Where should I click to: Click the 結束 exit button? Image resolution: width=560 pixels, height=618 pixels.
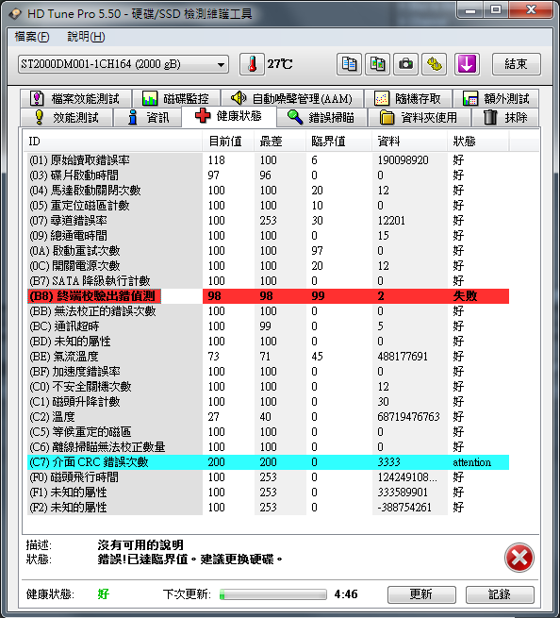click(x=517, y=64)
